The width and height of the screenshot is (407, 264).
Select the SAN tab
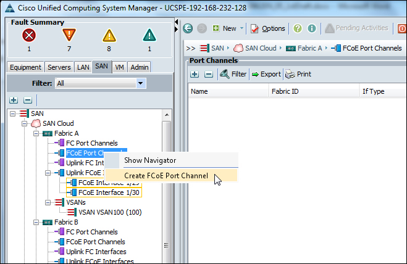(x=101, y=67)
